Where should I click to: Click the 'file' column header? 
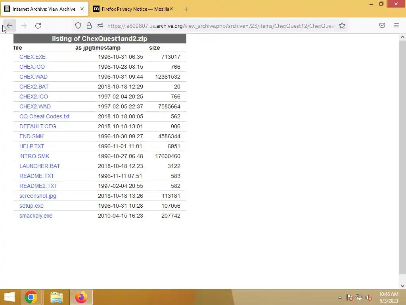pyautogui.click(x=17, y=48)
